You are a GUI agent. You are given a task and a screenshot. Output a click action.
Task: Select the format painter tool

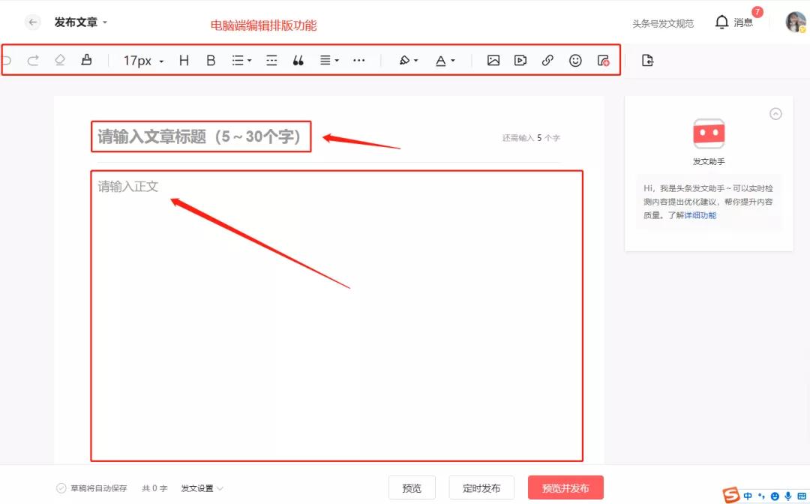point(85,60)
